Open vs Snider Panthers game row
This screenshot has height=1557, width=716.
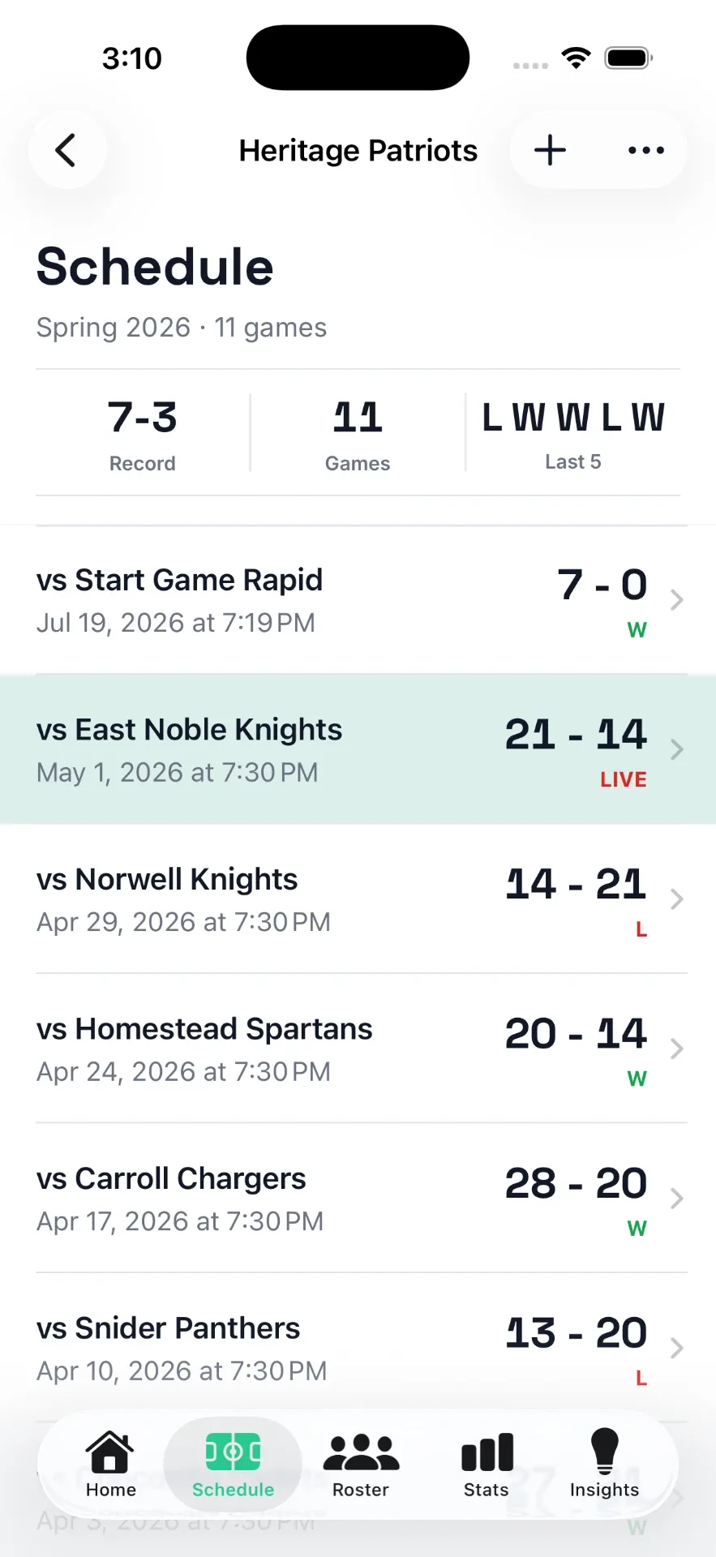pos(358,1348)
